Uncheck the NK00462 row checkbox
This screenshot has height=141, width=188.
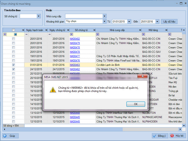(13, 69)
